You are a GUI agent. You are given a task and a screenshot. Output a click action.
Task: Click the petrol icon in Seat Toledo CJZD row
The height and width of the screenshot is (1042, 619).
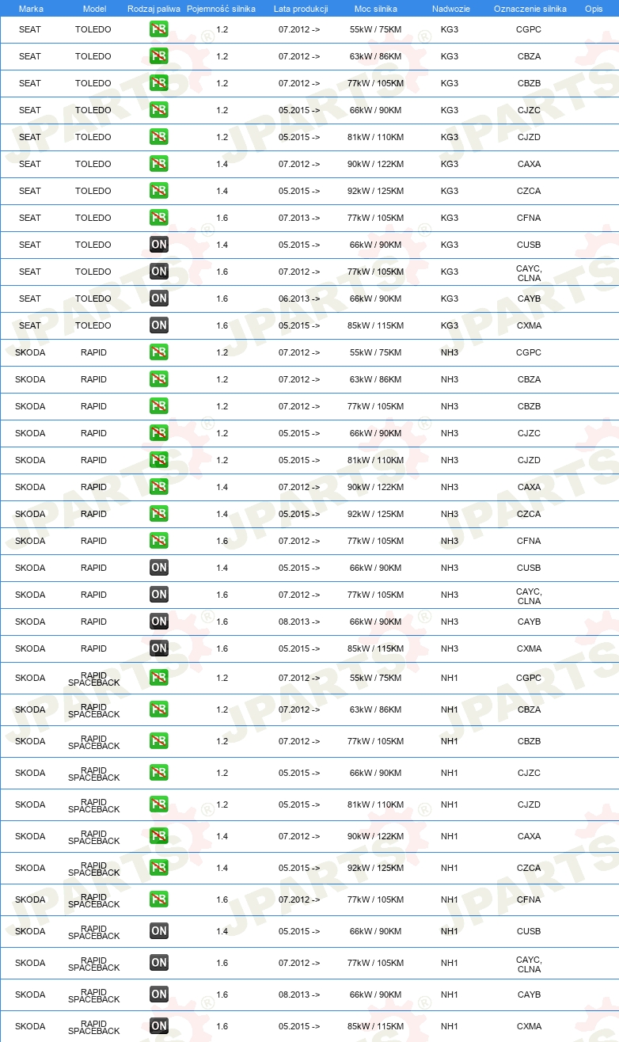pyautogui.click(x=159, y=137)
